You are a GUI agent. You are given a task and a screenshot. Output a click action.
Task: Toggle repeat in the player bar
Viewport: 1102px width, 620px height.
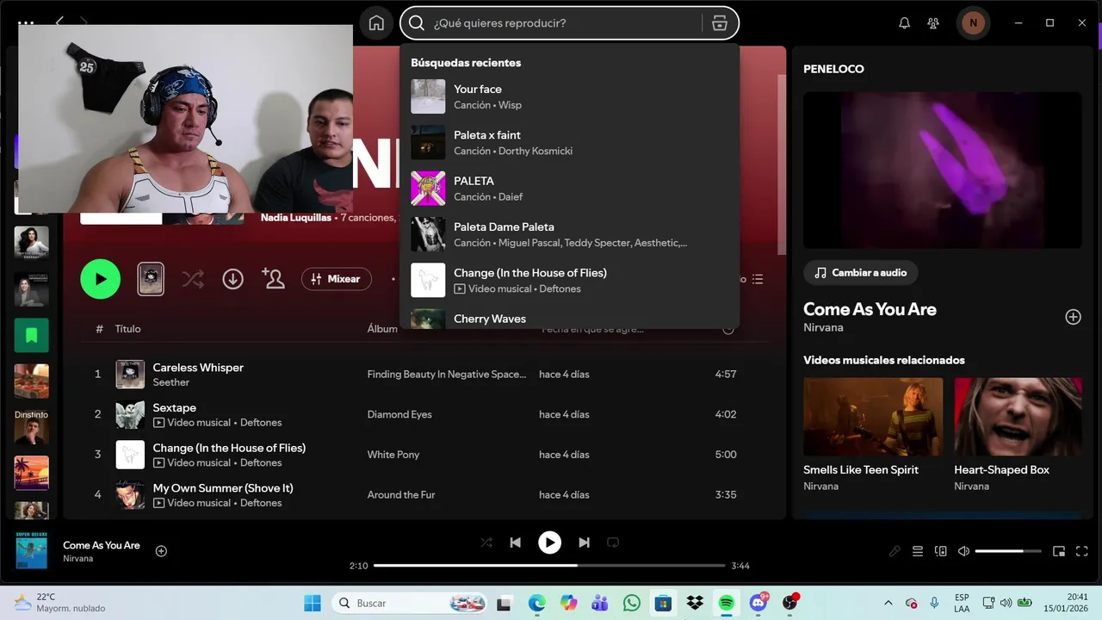click(x=613, y=542)
